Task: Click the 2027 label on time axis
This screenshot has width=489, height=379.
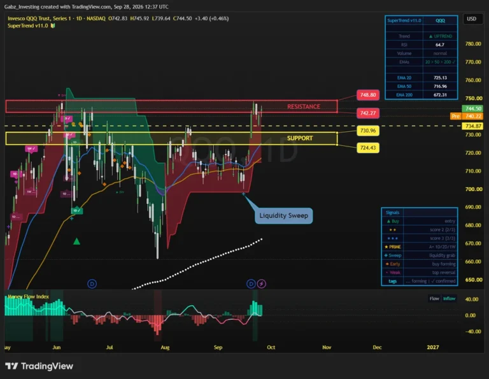Action: pos(433,347)
